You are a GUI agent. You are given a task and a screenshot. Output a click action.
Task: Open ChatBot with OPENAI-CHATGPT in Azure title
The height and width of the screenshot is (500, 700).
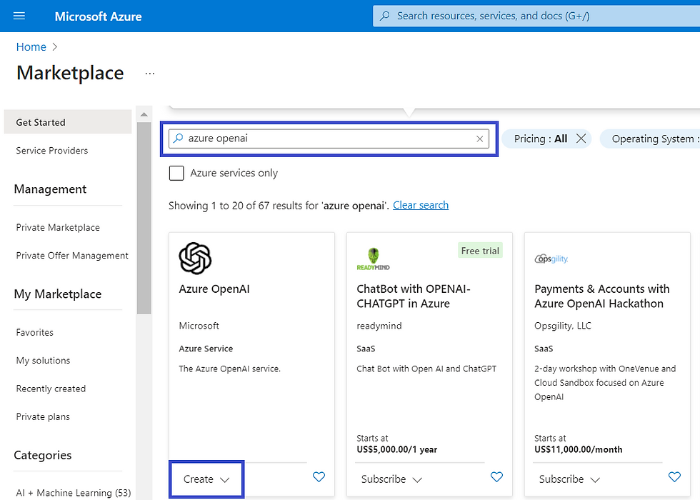pyautogui.click(x=414, y=296)
